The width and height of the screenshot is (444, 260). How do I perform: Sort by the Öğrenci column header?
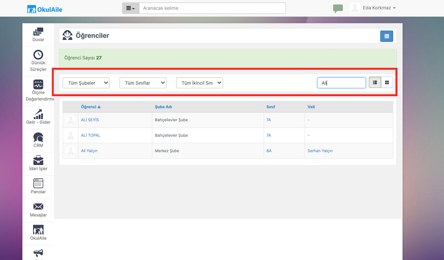91,107
